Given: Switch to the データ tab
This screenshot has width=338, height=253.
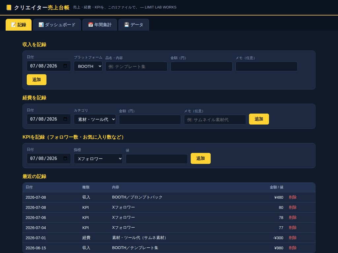Looking at the screenshot, I should [134, 25].
